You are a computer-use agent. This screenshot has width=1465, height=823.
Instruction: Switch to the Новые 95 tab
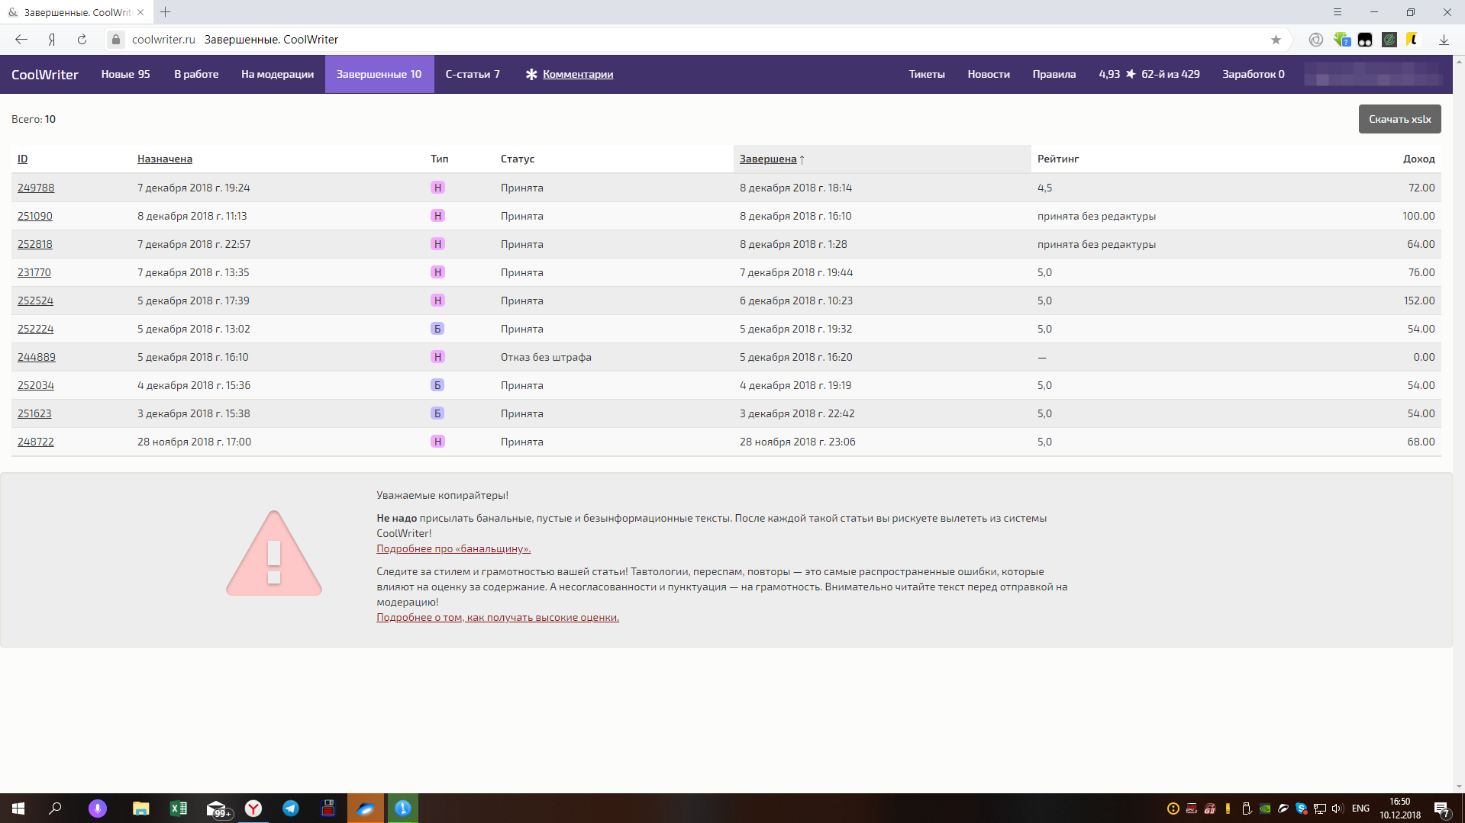125,74
